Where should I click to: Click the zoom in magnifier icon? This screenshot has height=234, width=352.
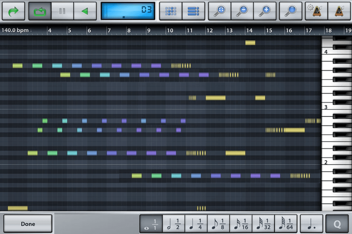(x=265, y=11)
